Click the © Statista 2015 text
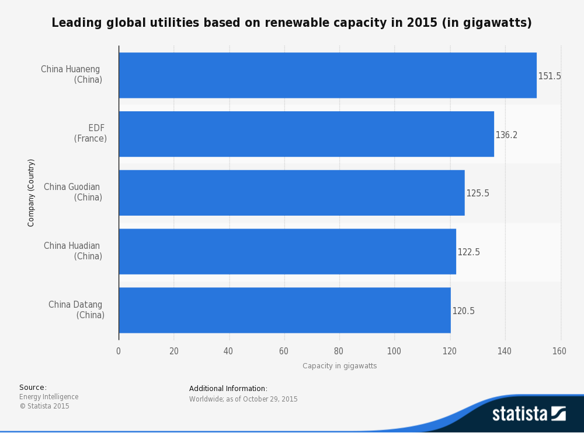 point(44,406)
